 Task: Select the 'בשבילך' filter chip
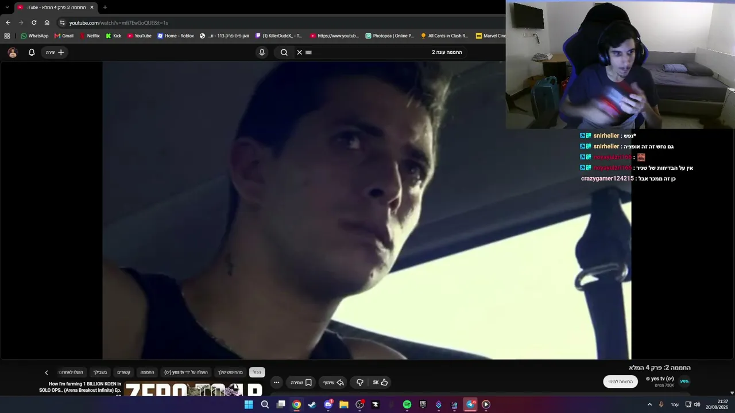click(100, 372)
